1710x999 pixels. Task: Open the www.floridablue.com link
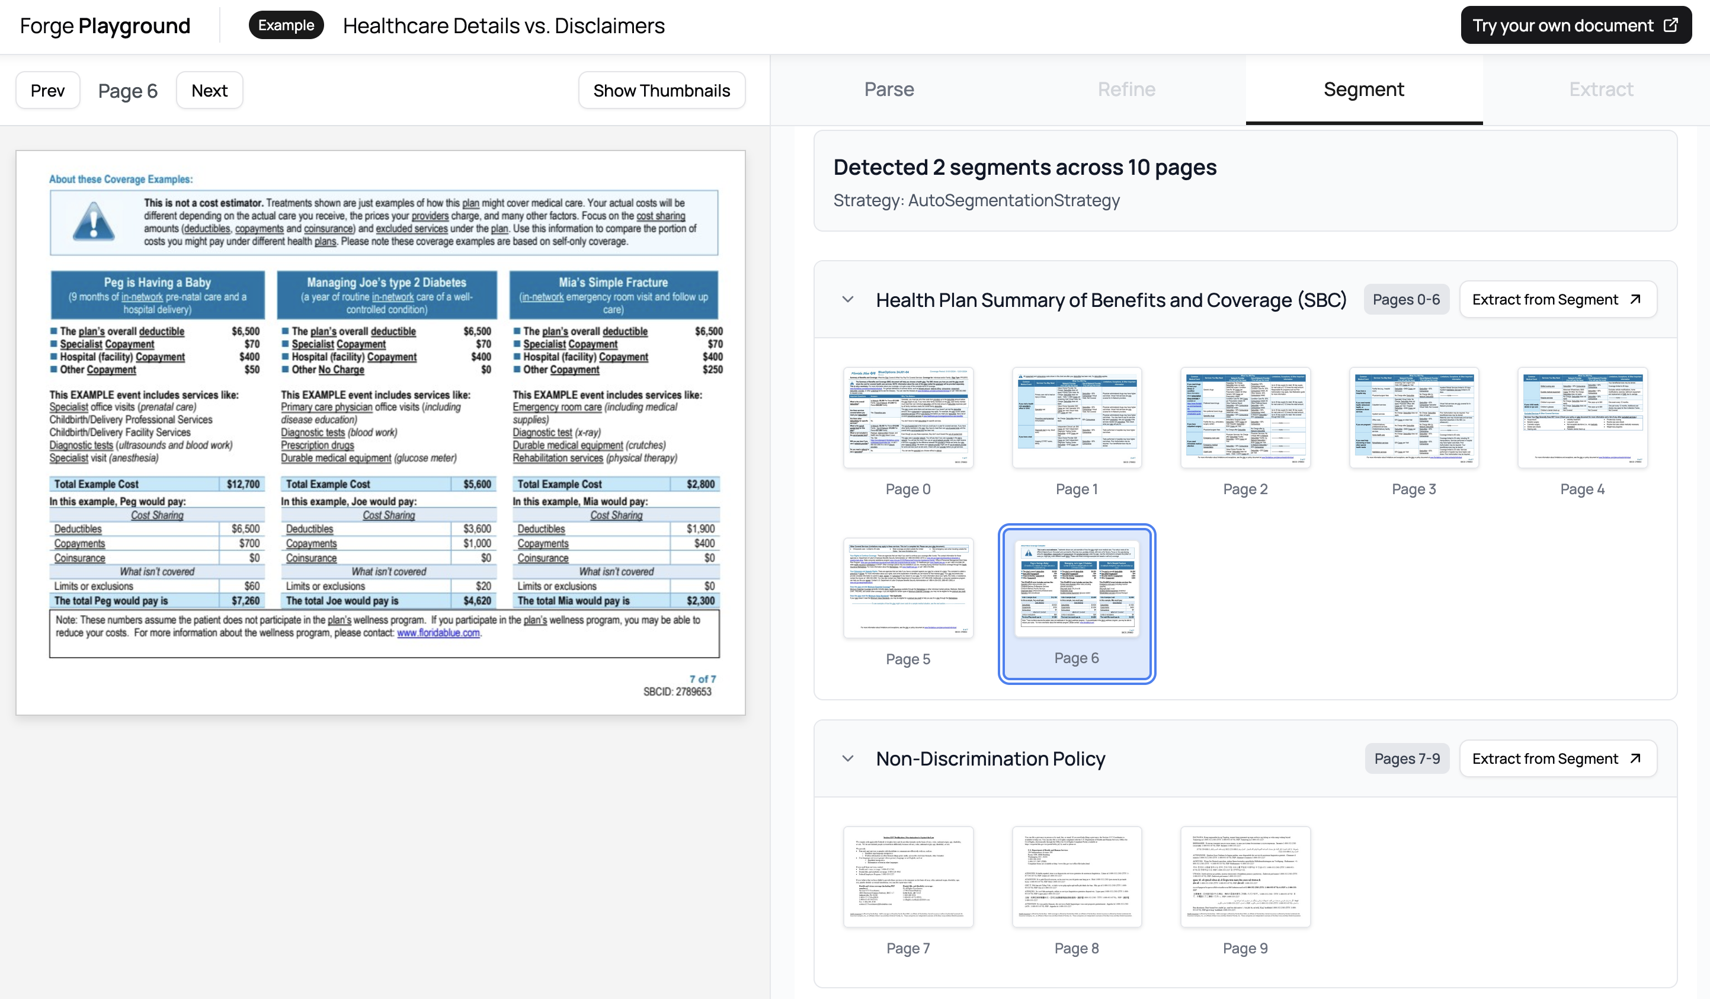(438, 632)
